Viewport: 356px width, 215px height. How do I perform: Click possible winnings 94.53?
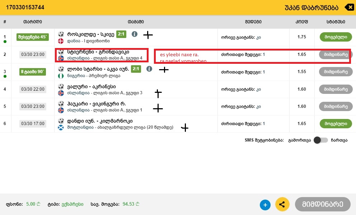[131, 204]
